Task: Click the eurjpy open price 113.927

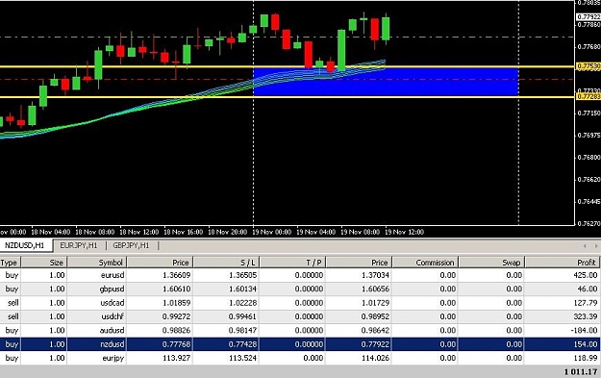Action: pos(176,358)
